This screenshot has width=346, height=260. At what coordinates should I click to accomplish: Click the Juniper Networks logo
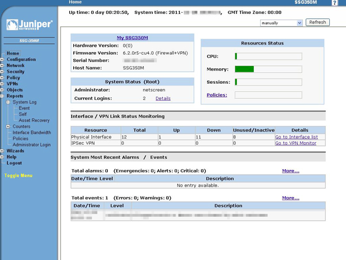tap(29, 24)
